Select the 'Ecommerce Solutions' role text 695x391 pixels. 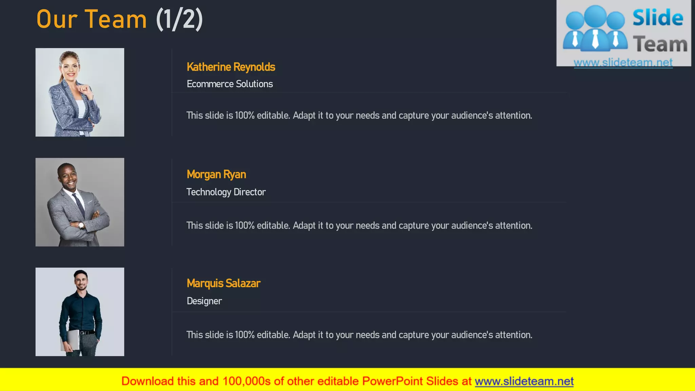tap(229, 84)
